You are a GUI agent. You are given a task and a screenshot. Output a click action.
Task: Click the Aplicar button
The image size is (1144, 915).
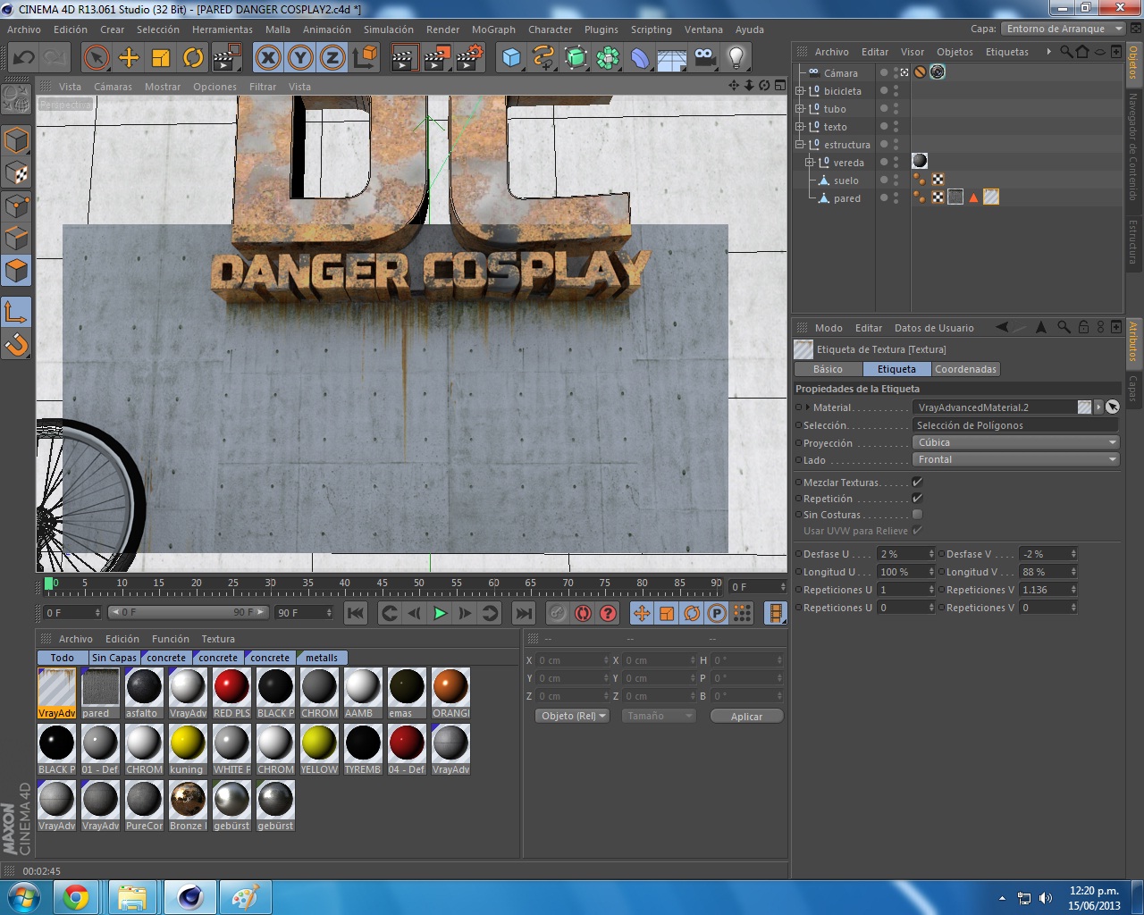click(746, 716)
